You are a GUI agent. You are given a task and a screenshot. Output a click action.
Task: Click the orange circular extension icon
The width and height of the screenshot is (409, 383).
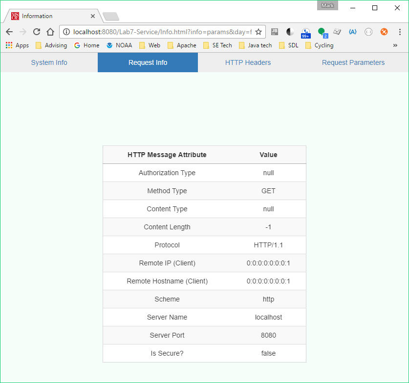click(384, 31)
